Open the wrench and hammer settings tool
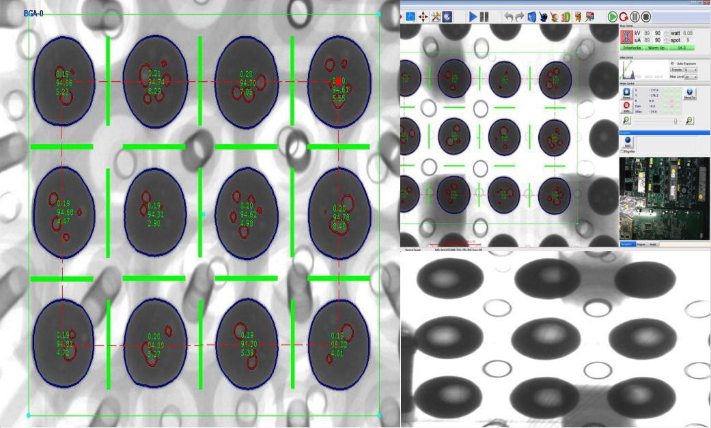 click(x=436, y=17)
